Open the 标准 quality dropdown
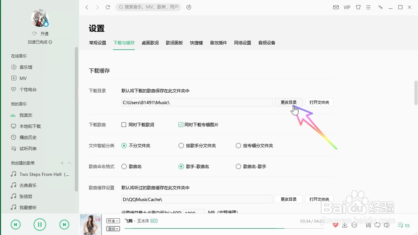Viewport: 418px width, 235px height. tap(113, 221)
